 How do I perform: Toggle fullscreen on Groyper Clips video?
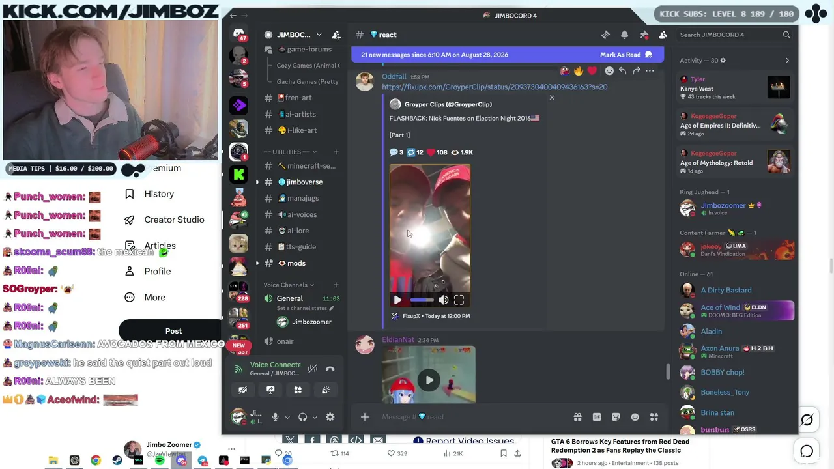459,300
